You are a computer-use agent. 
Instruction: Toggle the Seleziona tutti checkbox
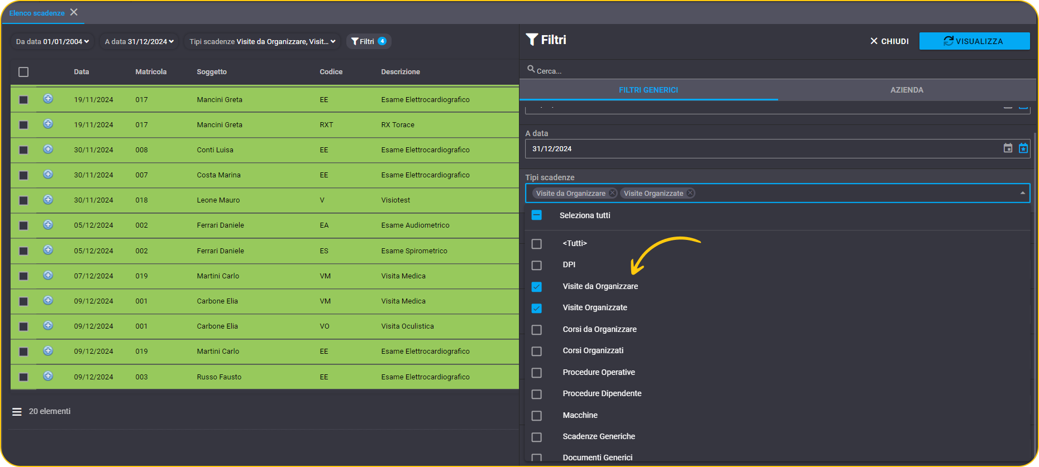pyautogui.click(x=536, y=215)
